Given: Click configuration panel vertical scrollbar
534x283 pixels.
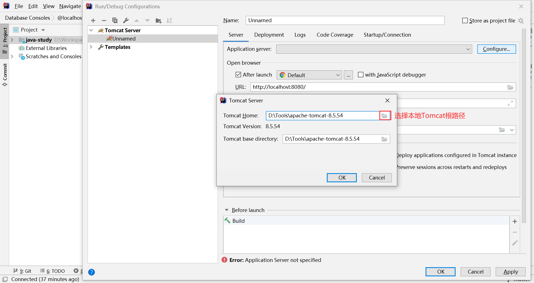Looking at the screenshot, I should click(524, 125).
